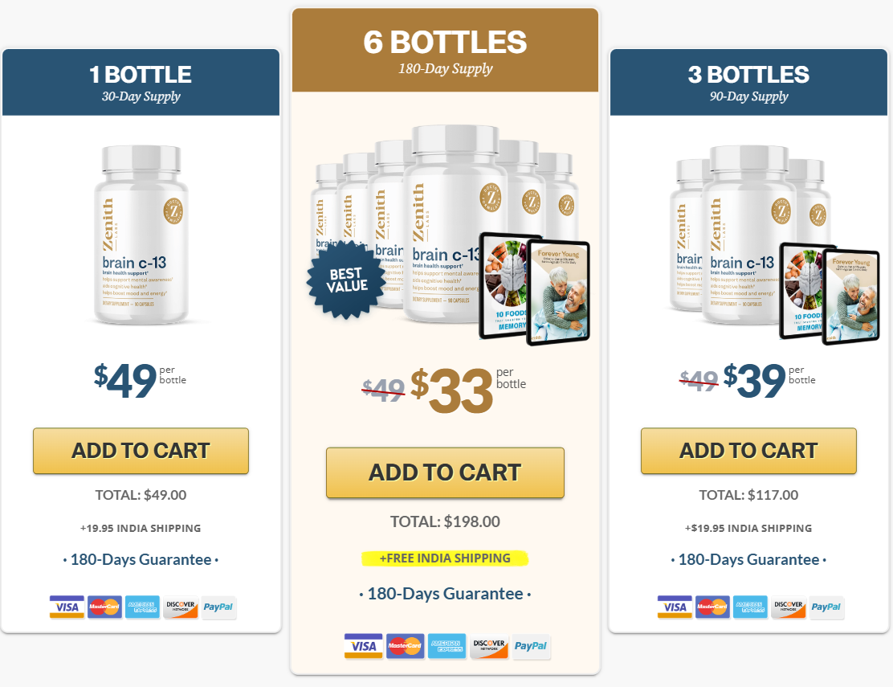Click Discover icon under 6 Bottles package

[x=488, y=646]
